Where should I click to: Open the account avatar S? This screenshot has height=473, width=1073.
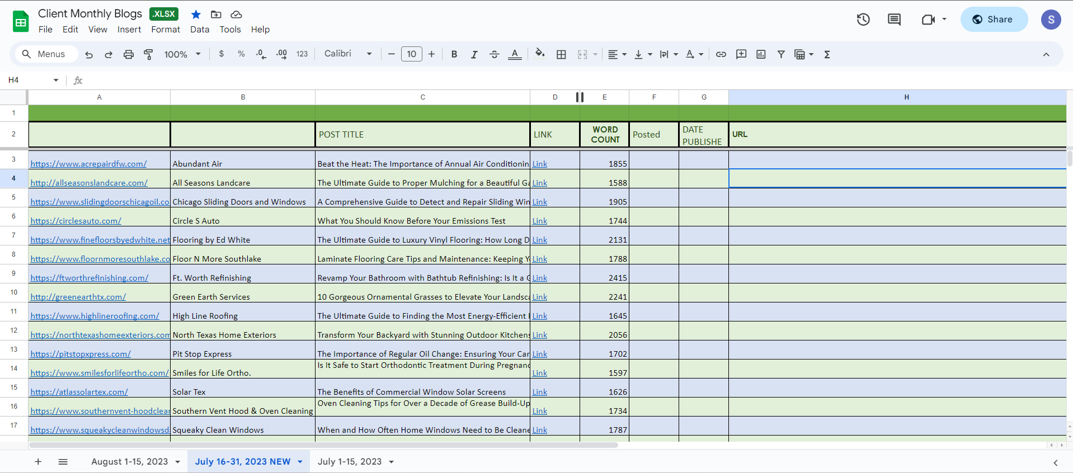point(1051,20)
